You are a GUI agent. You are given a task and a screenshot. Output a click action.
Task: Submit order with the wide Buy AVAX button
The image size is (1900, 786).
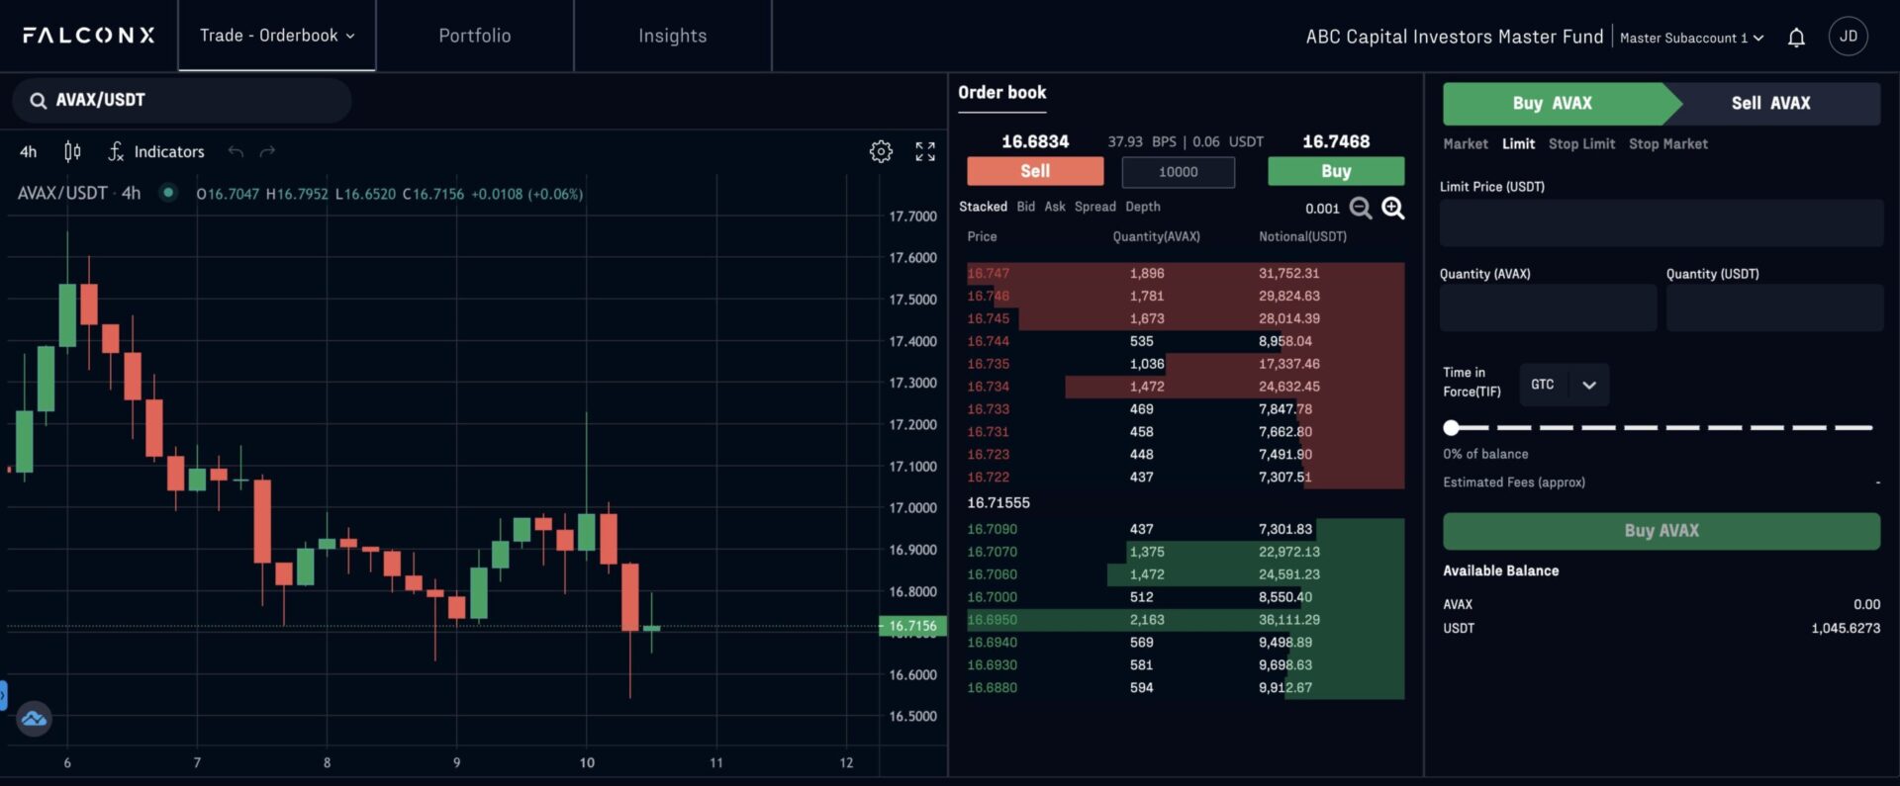point(1662,531)
